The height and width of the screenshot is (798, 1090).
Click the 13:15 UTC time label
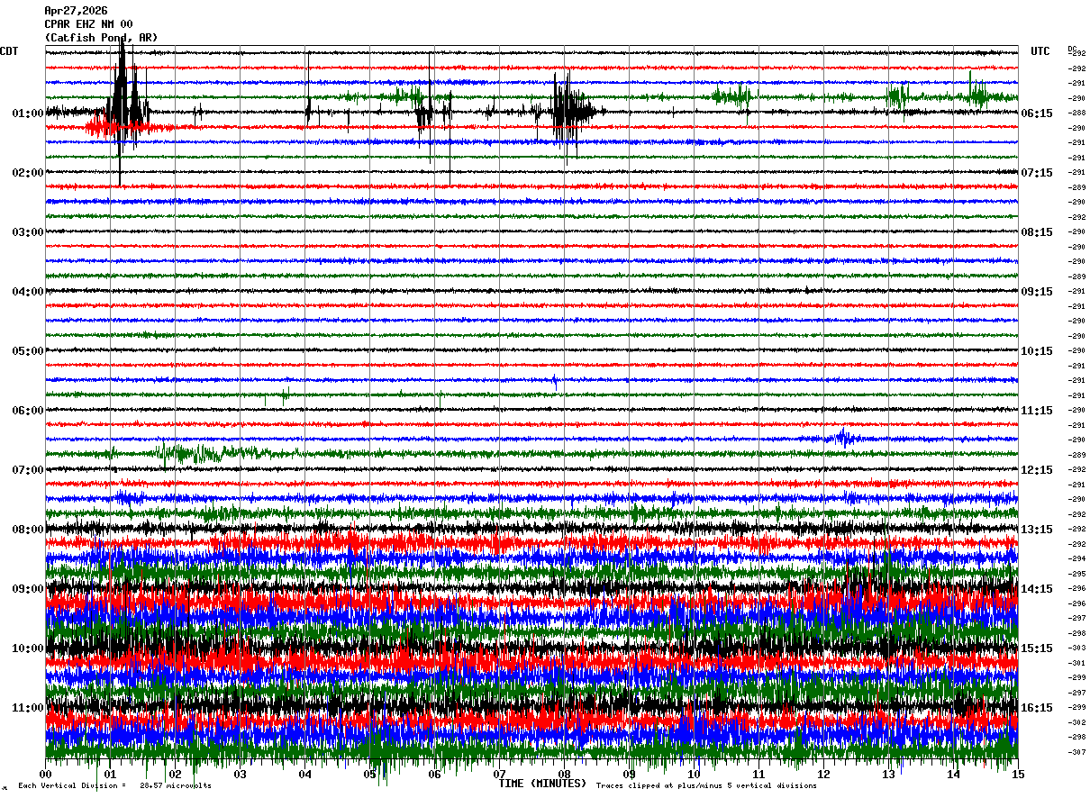click(1036, 530)
